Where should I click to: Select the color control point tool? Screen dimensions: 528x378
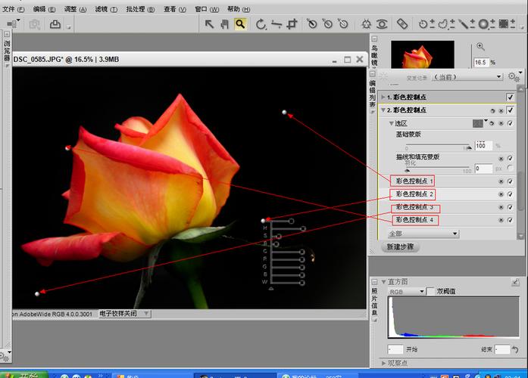[366, 24]
